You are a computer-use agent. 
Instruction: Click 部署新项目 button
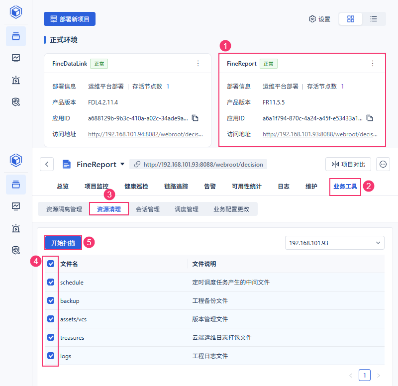click(70, 19)
